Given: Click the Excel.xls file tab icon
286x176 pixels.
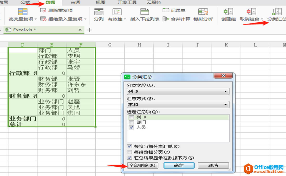Looking at the screenshot, I should click(8, 30).
